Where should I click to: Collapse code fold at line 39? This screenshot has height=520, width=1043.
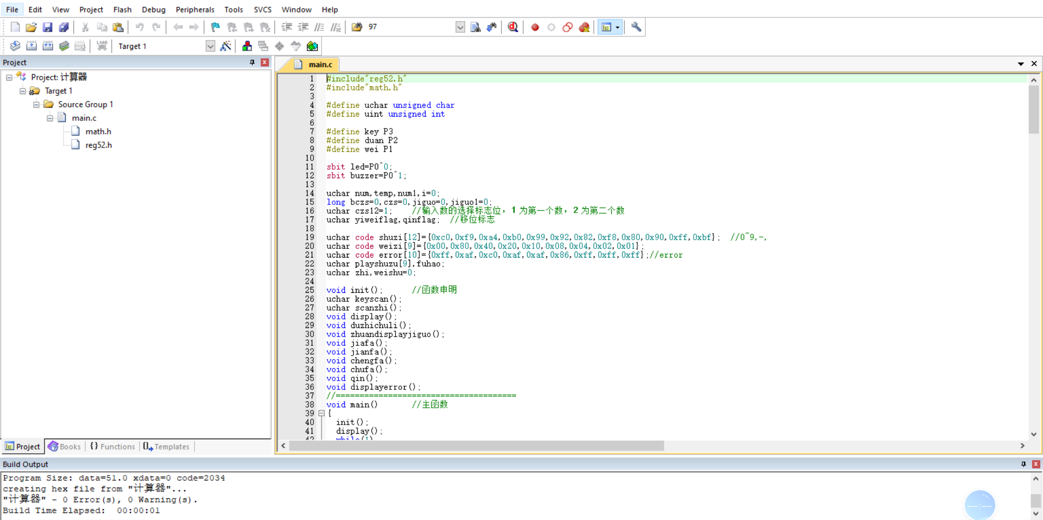tap(322, 413)
